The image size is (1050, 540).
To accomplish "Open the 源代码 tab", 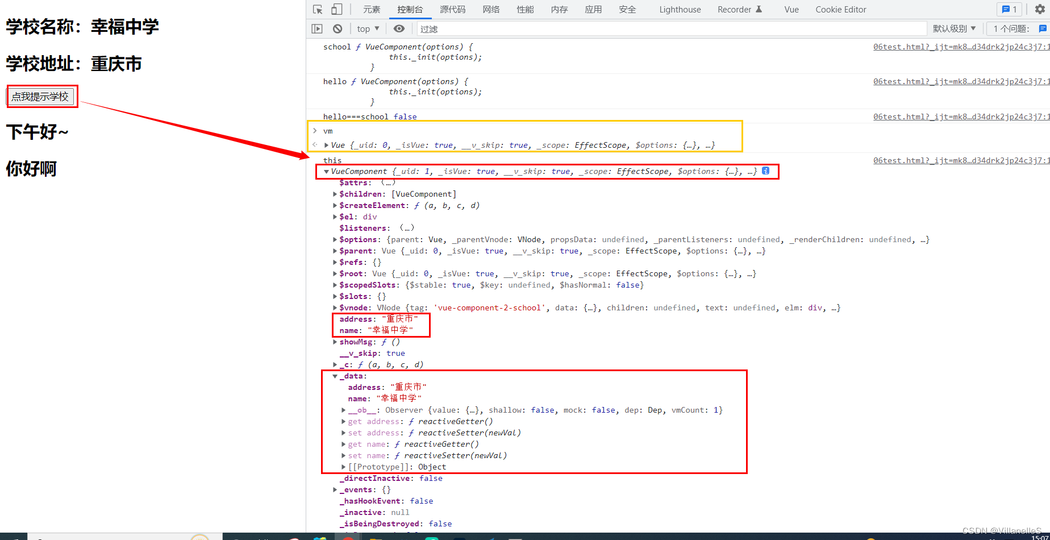I will coord(453,10).
